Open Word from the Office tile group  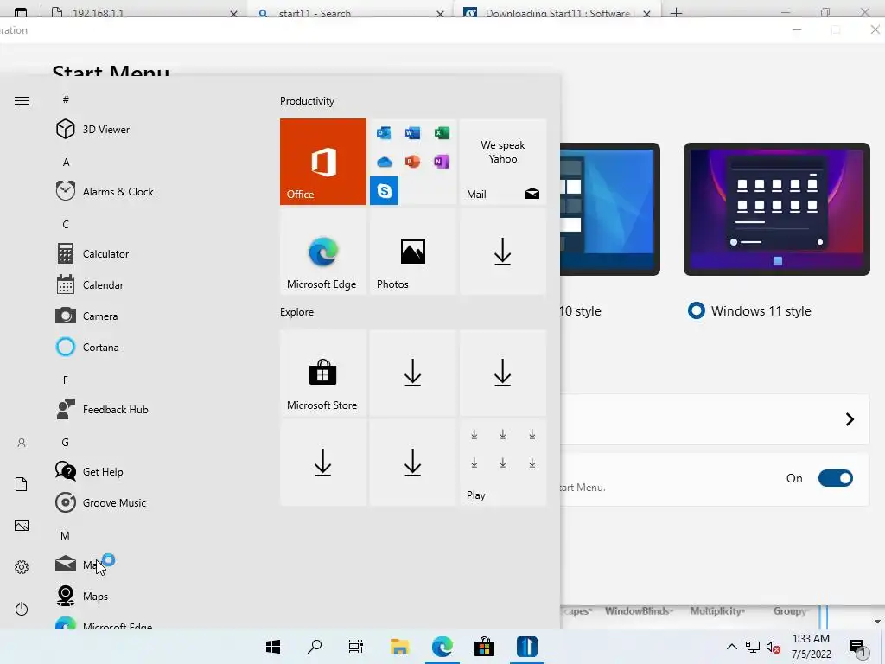tap(412, 133)
